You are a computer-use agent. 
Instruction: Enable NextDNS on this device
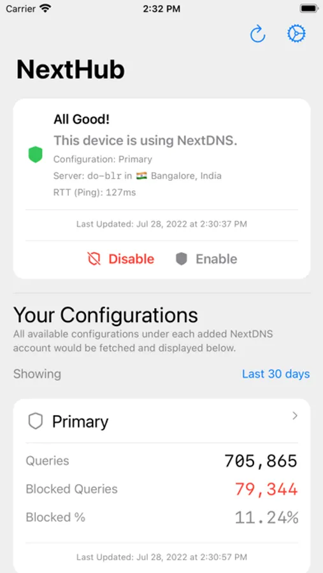click(206, 258)
